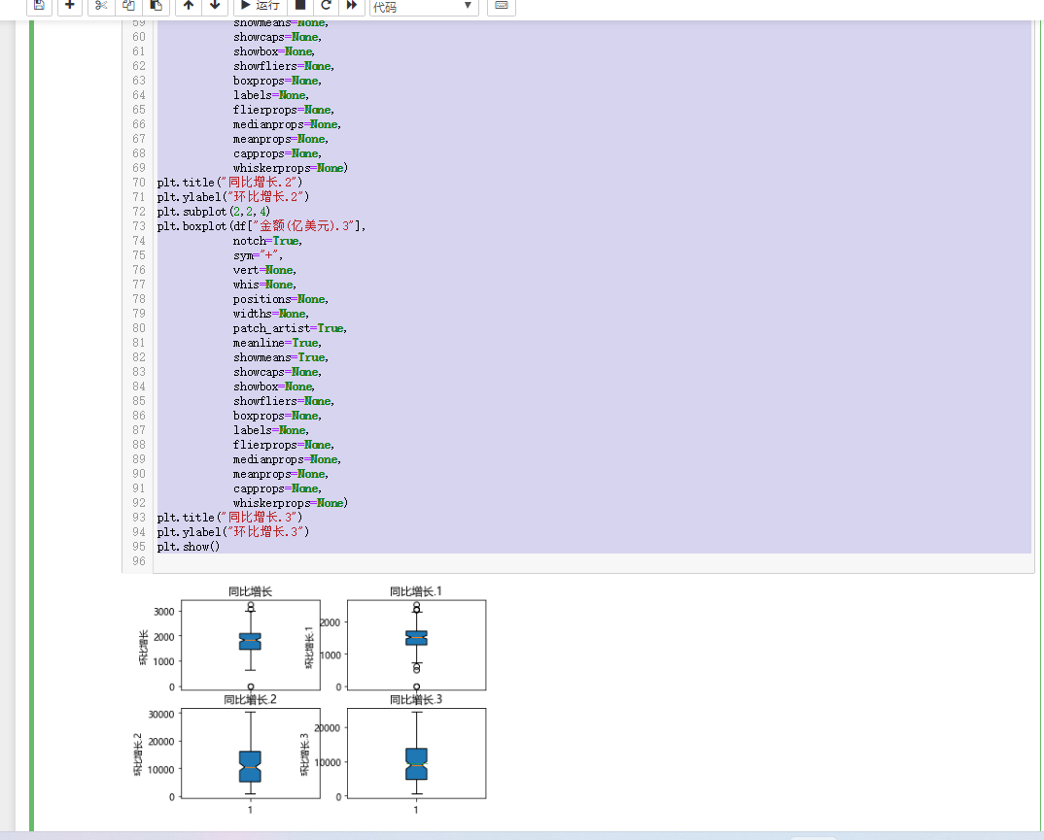Click code line plt.ylabel("环比增长.2")
The width and height of the screenshot is (1044, 840).
click(233, 197)
